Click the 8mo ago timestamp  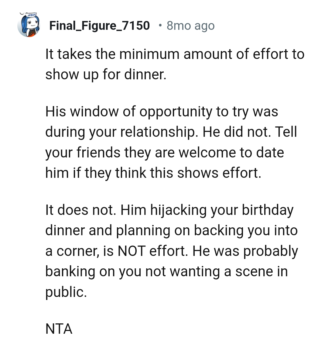[x=190, y=26]
